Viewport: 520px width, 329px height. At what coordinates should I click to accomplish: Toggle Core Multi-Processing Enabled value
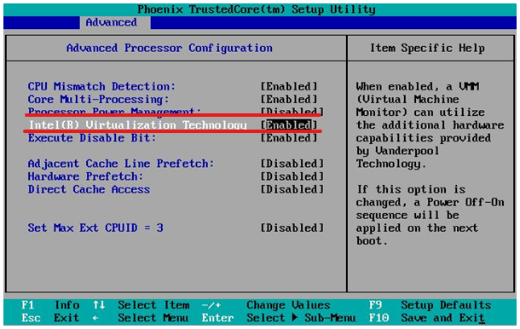pos(289,100)
